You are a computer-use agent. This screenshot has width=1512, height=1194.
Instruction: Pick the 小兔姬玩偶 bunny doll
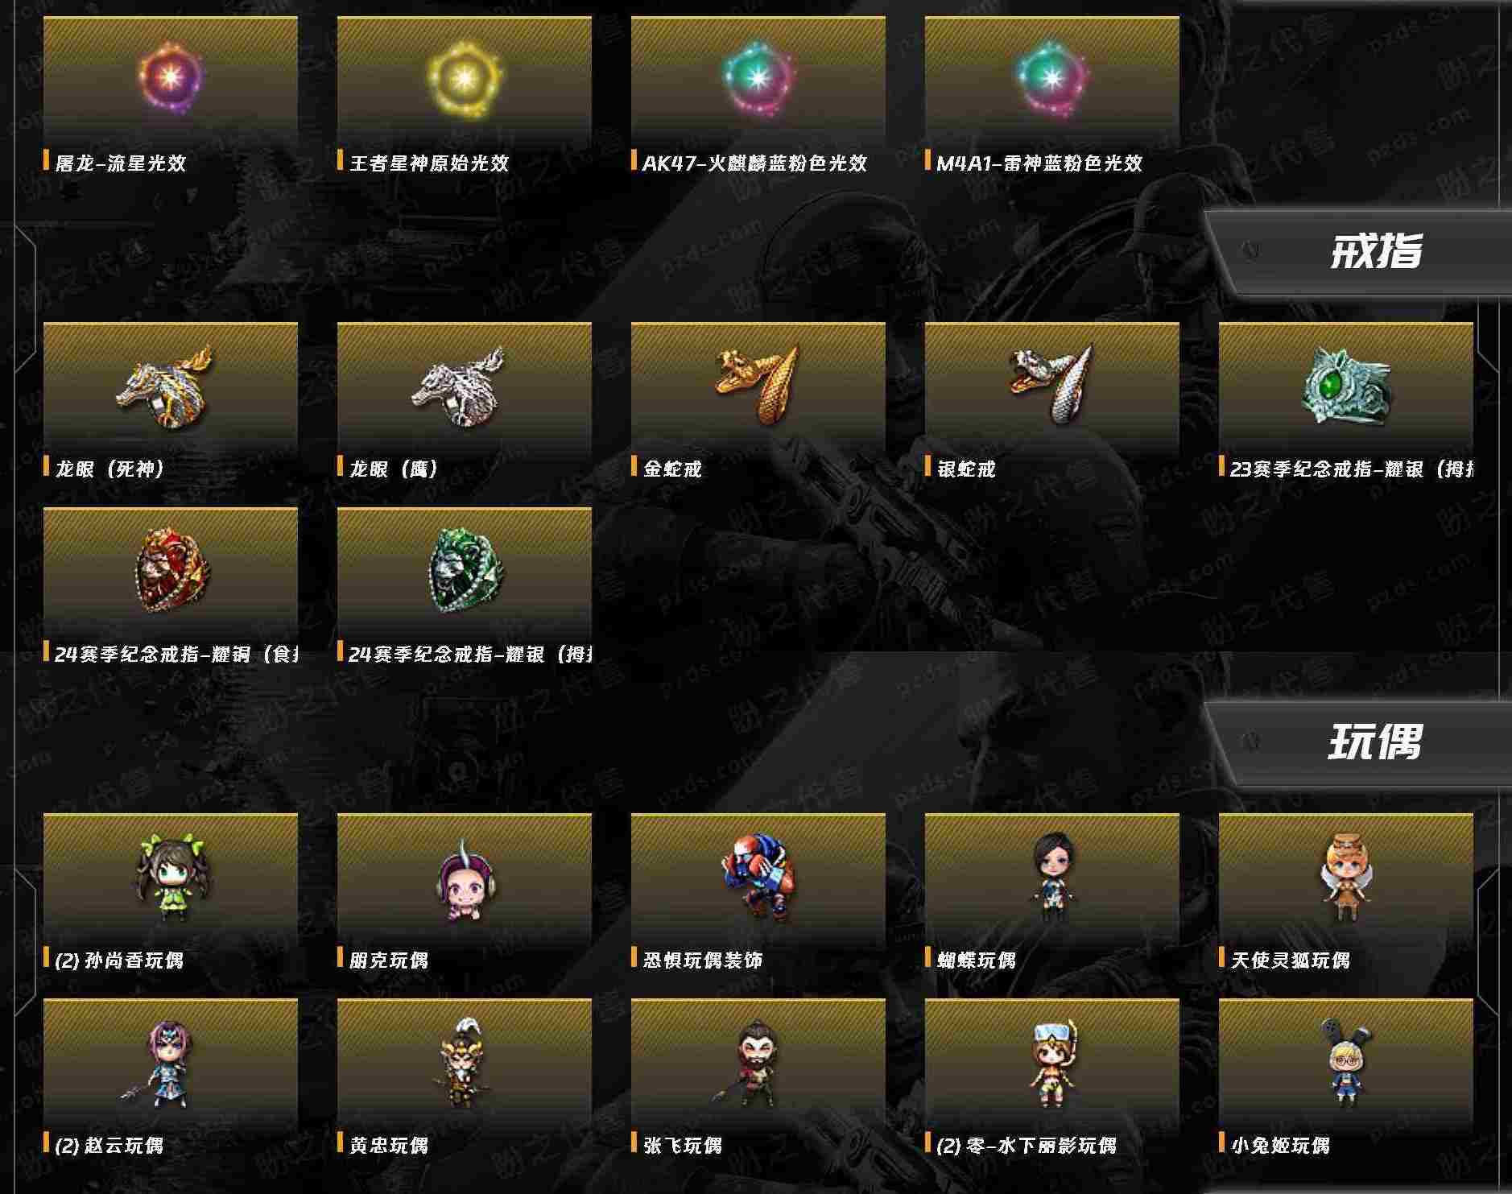[1345, 1061]
